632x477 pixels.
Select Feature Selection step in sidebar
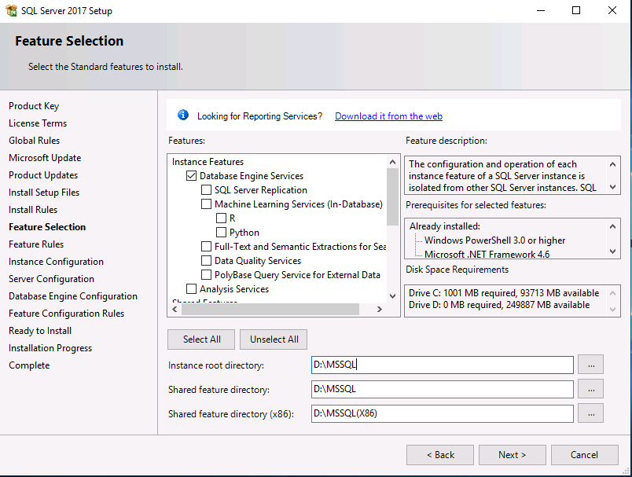coord(47,227)
